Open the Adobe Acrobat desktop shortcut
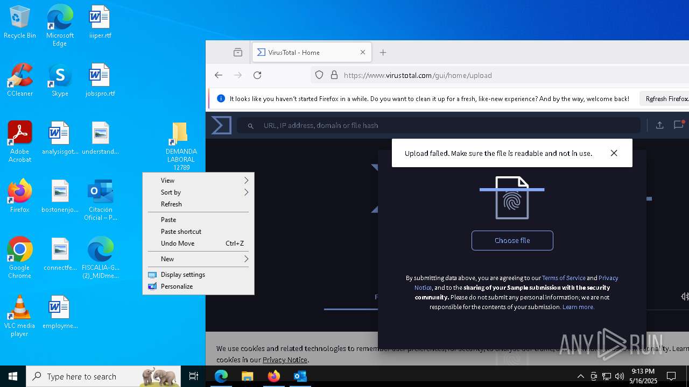The image size is (689, 387). coord(20,142)
